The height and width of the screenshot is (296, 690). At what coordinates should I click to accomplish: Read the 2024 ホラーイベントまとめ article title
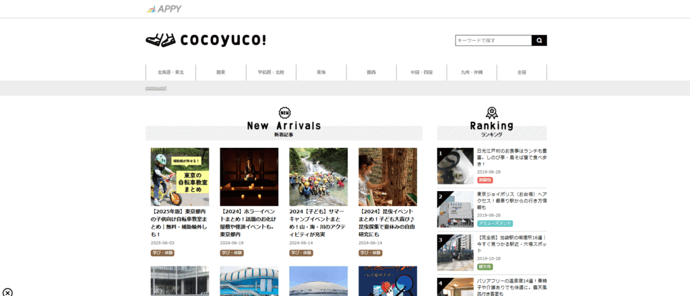click(x=249, y=221)
